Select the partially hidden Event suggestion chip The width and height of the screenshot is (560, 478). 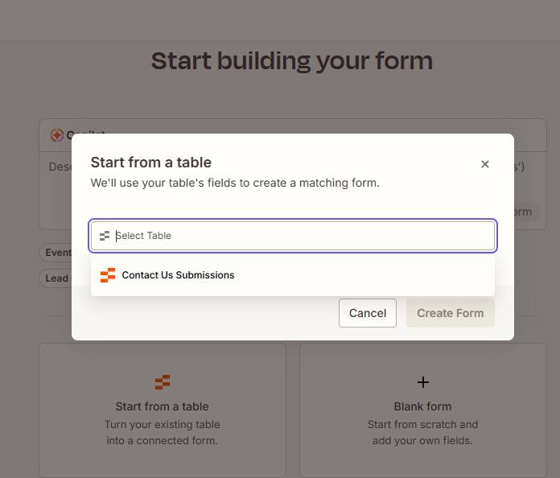(56, 253)
